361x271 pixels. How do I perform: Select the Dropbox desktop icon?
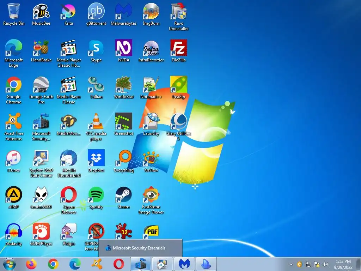click(96, 161)
